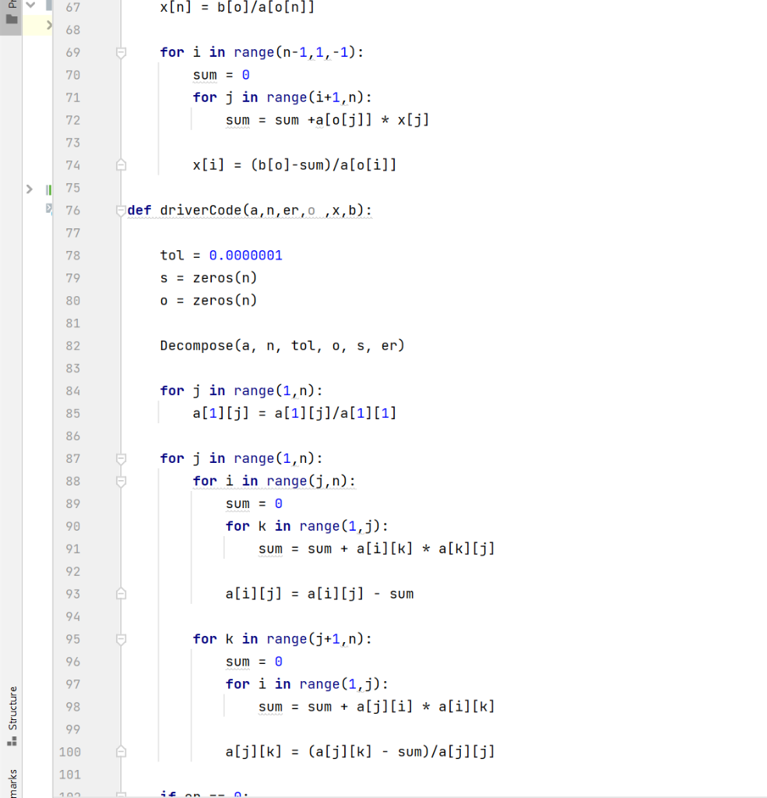Click the green running indicator beside line 75
Viewport: 767px width, 798px height.
(48, 188)
